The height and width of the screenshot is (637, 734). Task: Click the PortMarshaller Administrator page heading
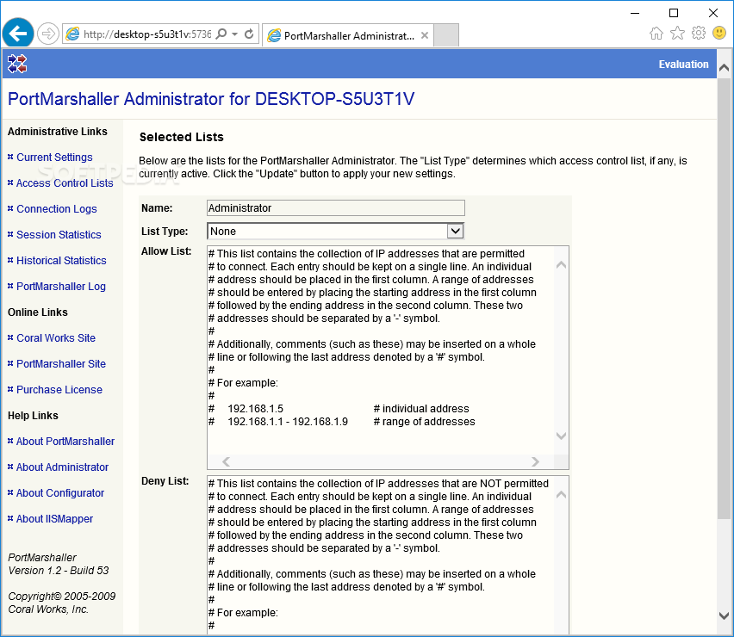tap(211, 99)
